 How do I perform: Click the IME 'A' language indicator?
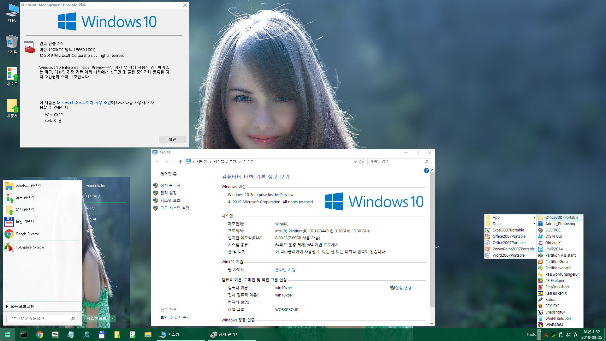(576, 335)
